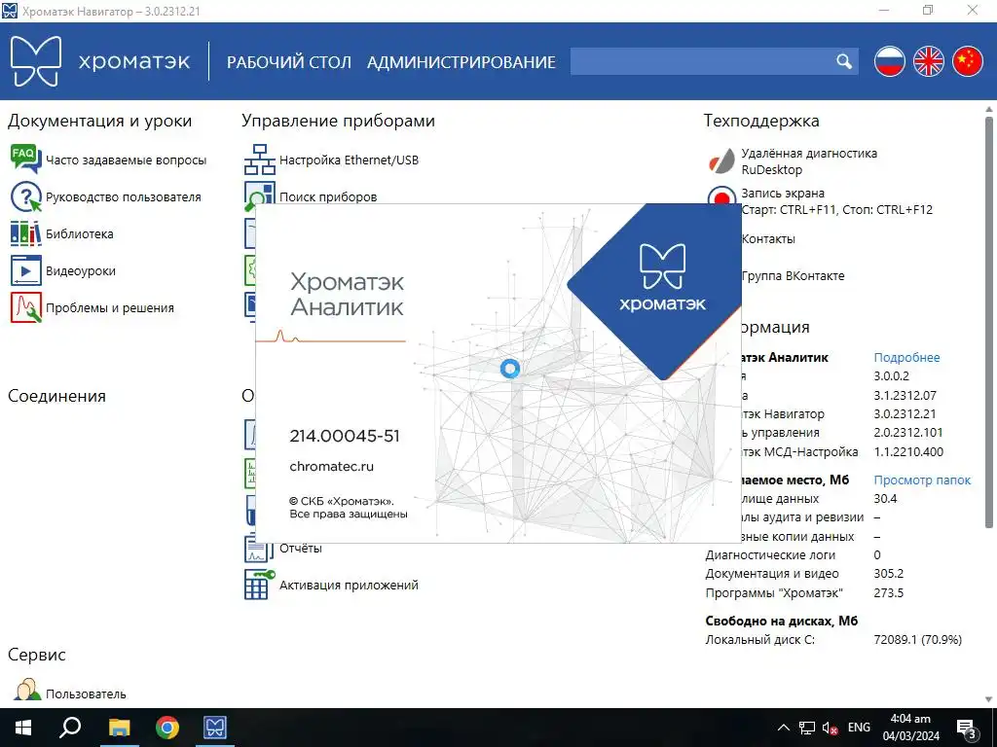Start screen recording with the red record icon

coord(721,196)
